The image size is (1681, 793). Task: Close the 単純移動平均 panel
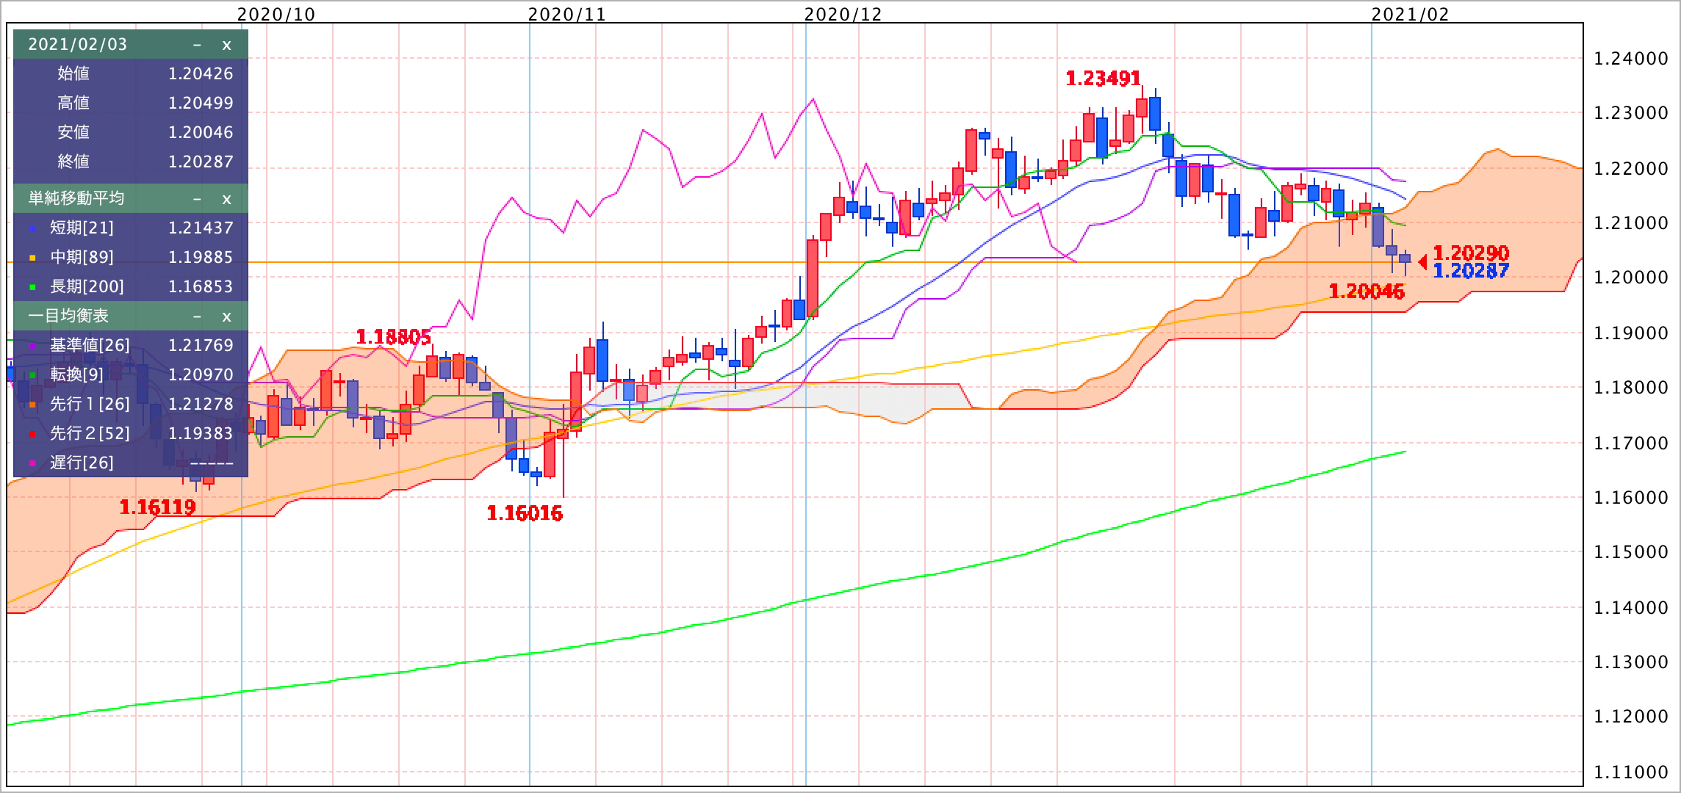point(226,199)
